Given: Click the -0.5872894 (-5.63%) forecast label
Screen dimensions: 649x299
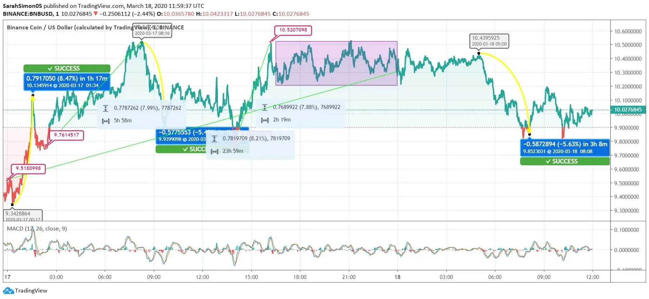Looking at the screenshot, I should coord(565,148).
